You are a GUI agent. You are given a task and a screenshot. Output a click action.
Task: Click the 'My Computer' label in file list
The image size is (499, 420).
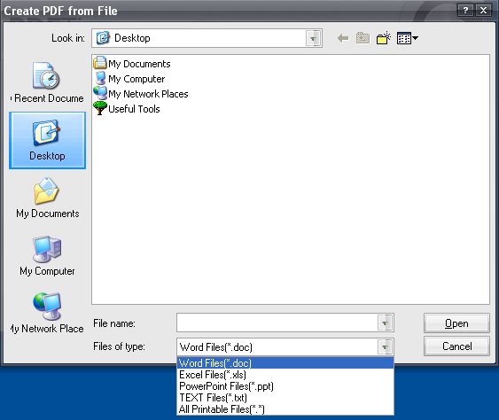tap(136, 79)
